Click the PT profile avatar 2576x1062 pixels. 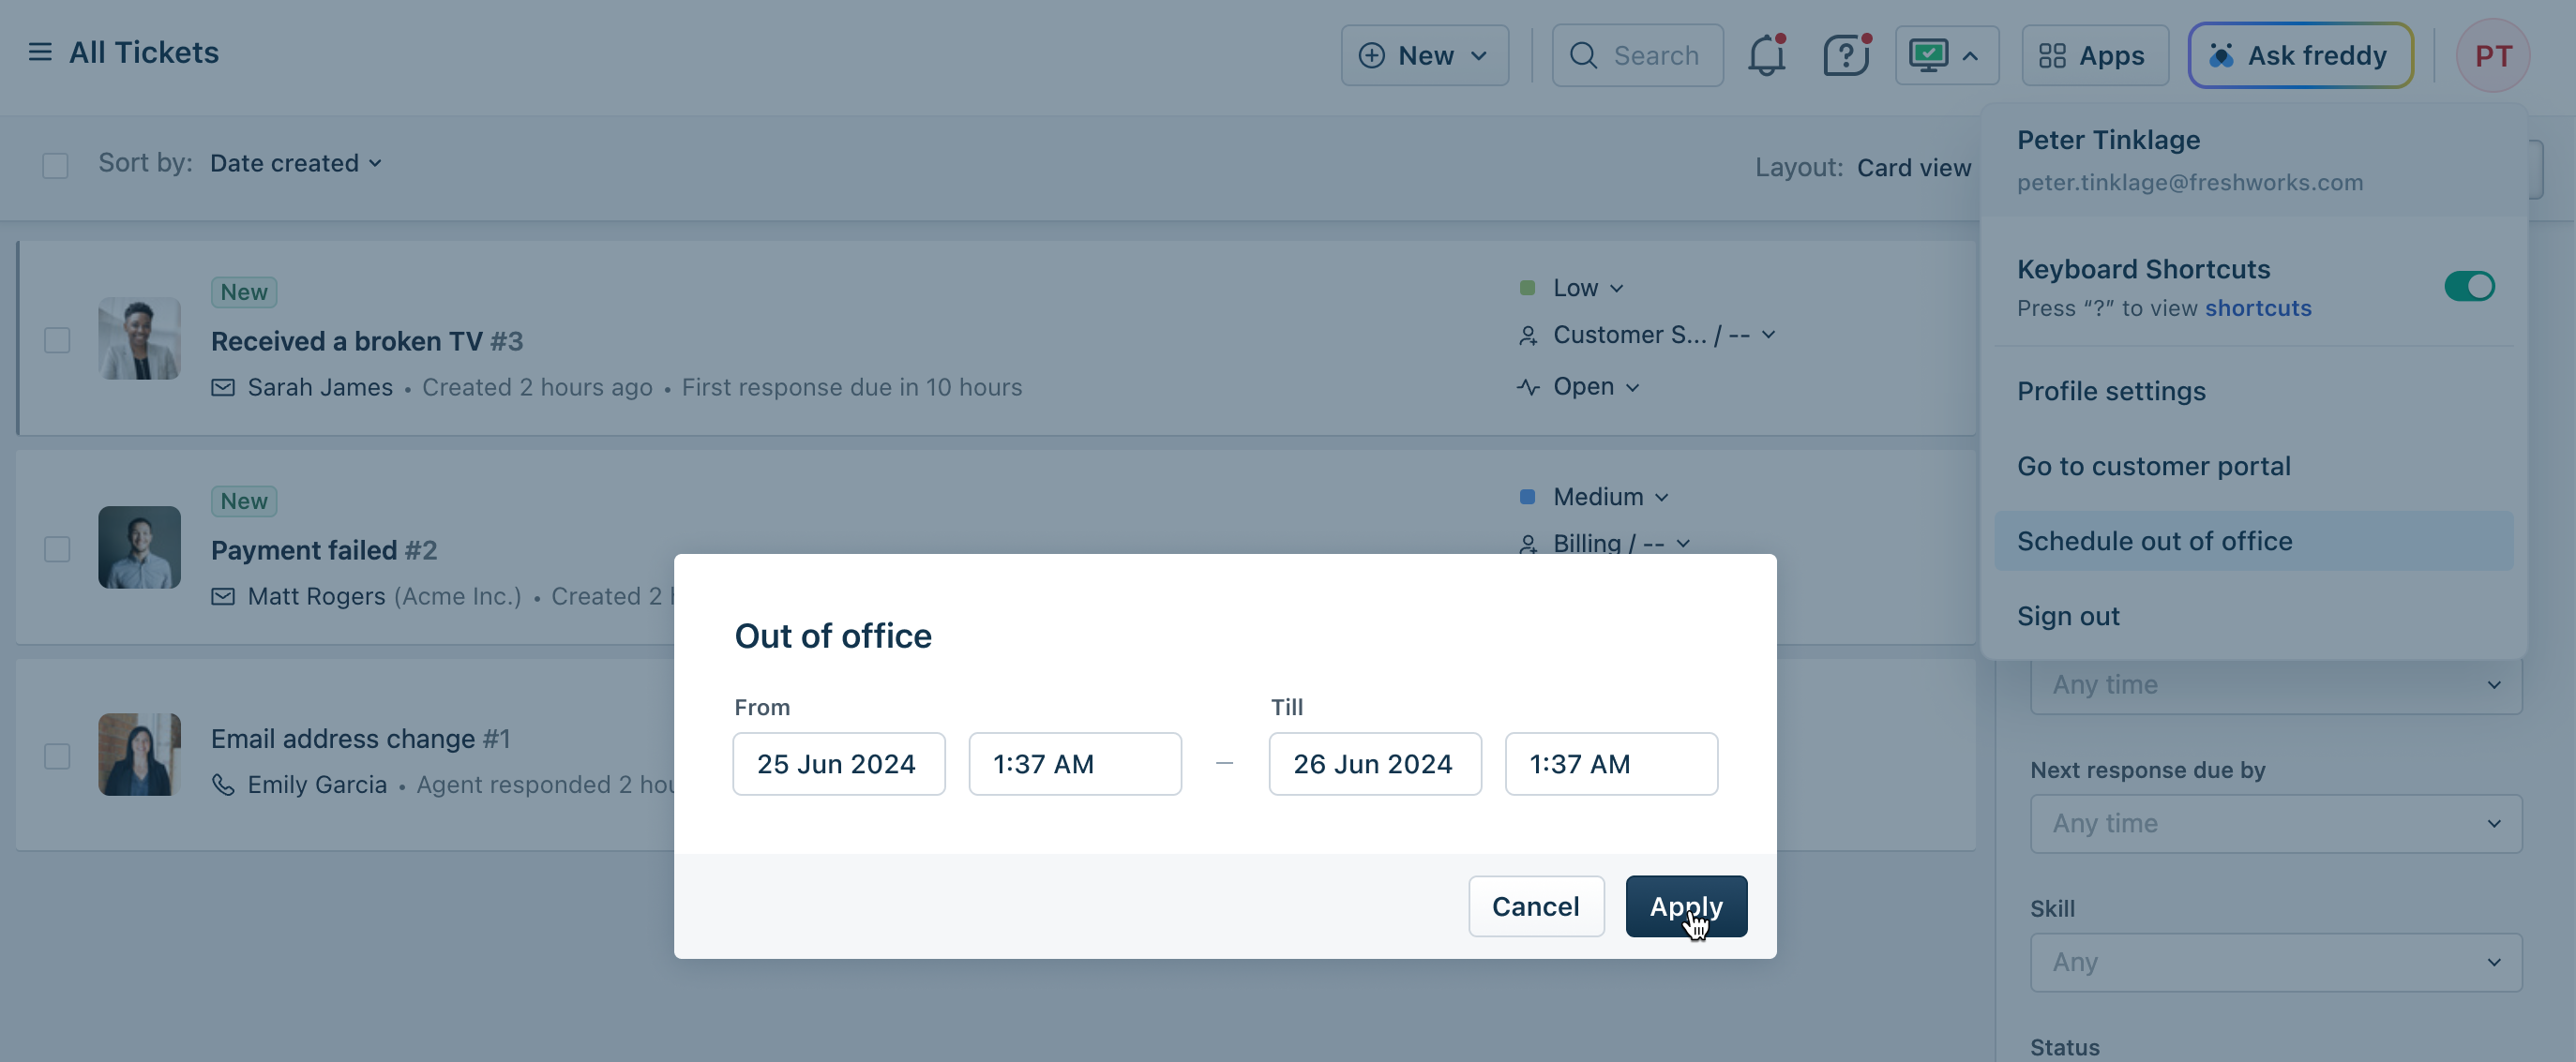(2492, 56)
